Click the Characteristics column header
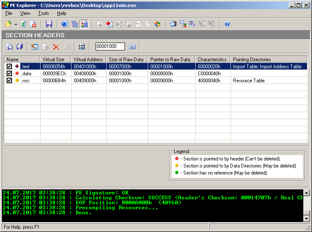Viewport: 312px width, 232px height. (212, 59)
